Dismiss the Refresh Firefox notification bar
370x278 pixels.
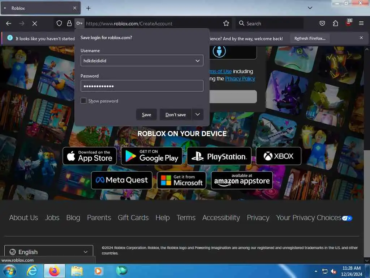(361, 38)
